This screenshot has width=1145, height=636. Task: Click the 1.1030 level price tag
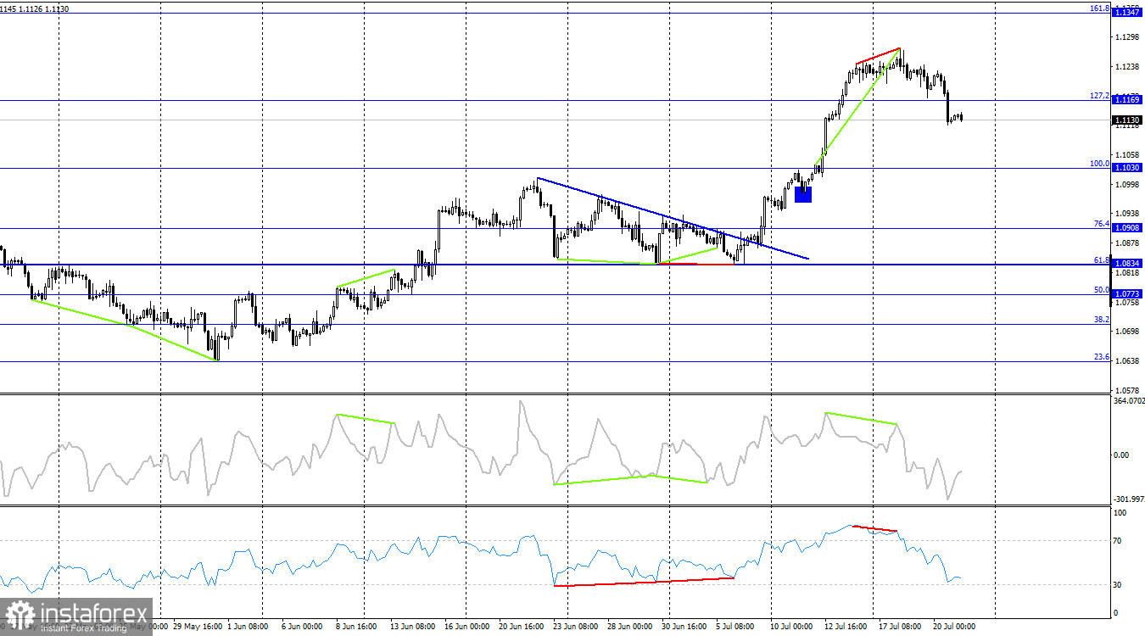point(1127,168)
